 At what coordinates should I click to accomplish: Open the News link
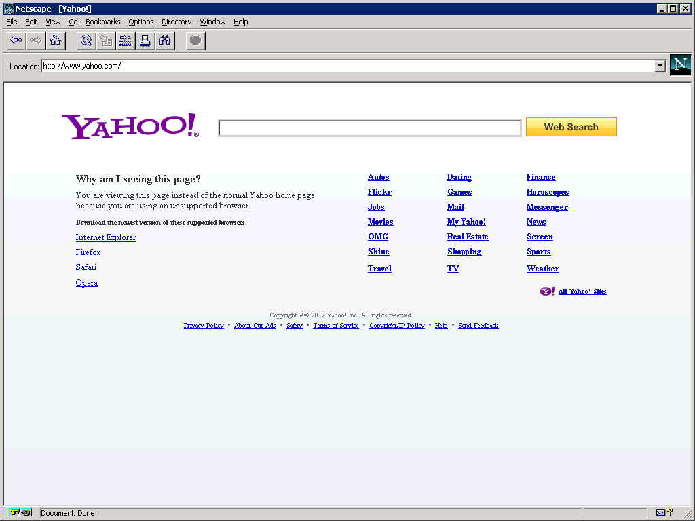point(536,222)
